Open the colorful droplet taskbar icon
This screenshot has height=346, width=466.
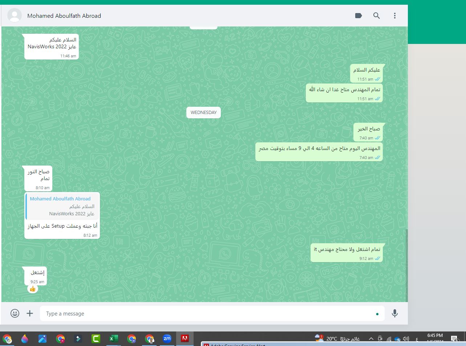pyautogui.click(x=25, y=339)
